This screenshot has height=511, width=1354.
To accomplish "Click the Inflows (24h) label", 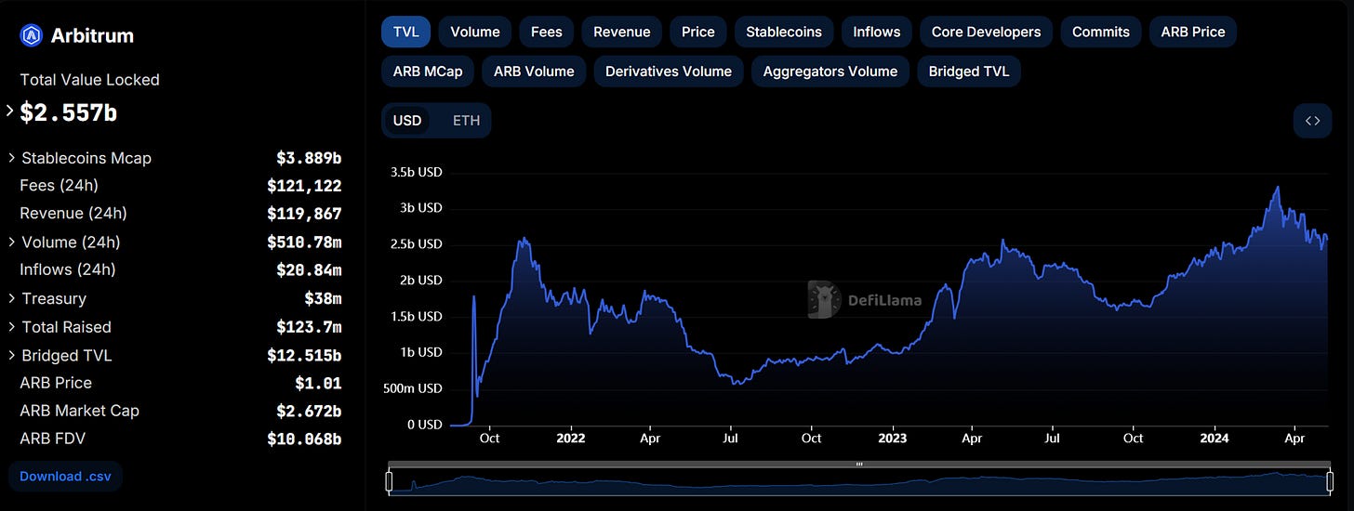I will click(x=68, y=269).
